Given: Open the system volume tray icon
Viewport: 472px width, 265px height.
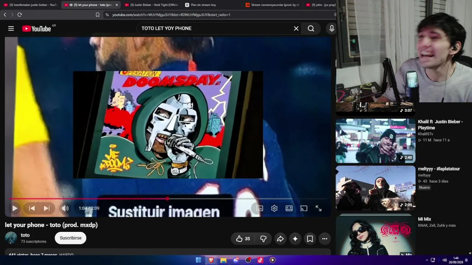Looking at the screenshot, I should click(445, 260).
